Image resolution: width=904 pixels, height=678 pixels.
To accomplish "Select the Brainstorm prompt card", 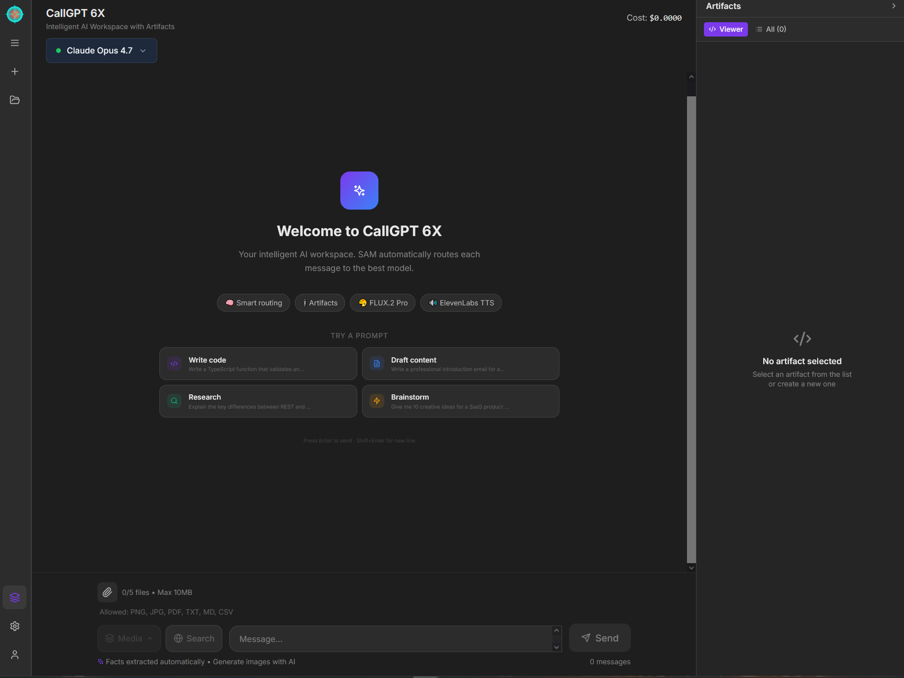I will click(460, 401).
